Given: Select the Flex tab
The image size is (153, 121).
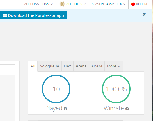Looking at the screenshot, I should (x=67, y=66).
